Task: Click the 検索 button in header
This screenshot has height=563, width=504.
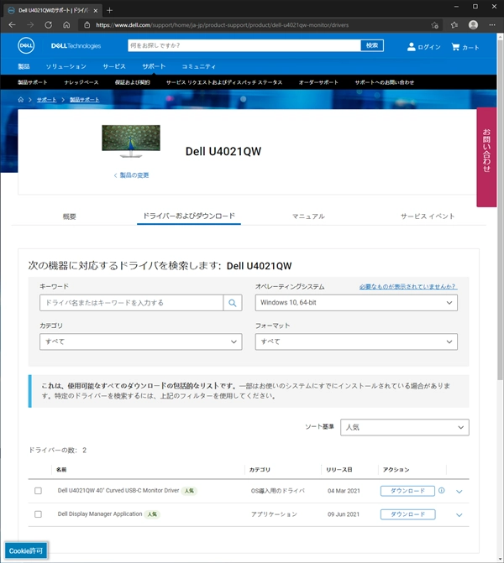Action: pyautogui.click(x=372, y=45)
